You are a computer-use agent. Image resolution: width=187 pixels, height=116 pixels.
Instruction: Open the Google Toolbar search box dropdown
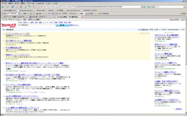(19, 14)
